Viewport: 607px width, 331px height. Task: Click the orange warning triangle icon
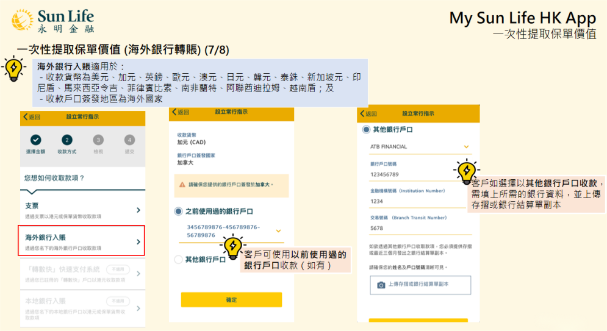pos(182,184)
